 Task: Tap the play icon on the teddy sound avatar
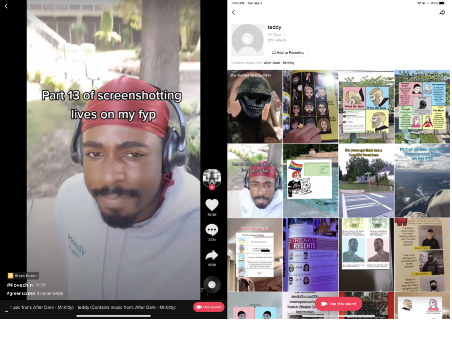(247, 40)
